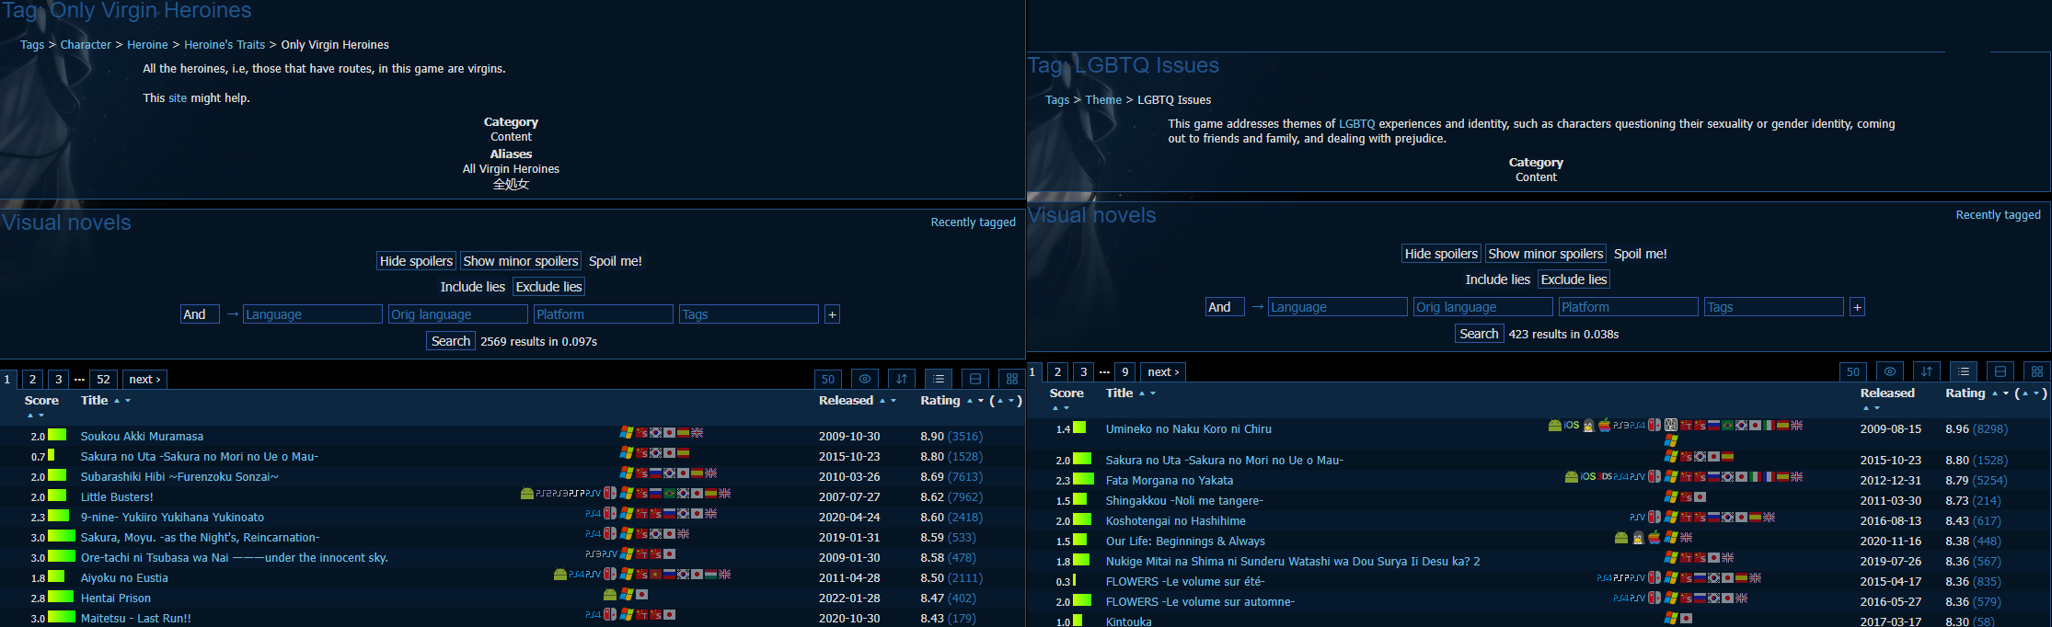Click Android icon on Our Life: Beginnings & Always row
Screen dimensions: 2052x627
[1621, 537]
